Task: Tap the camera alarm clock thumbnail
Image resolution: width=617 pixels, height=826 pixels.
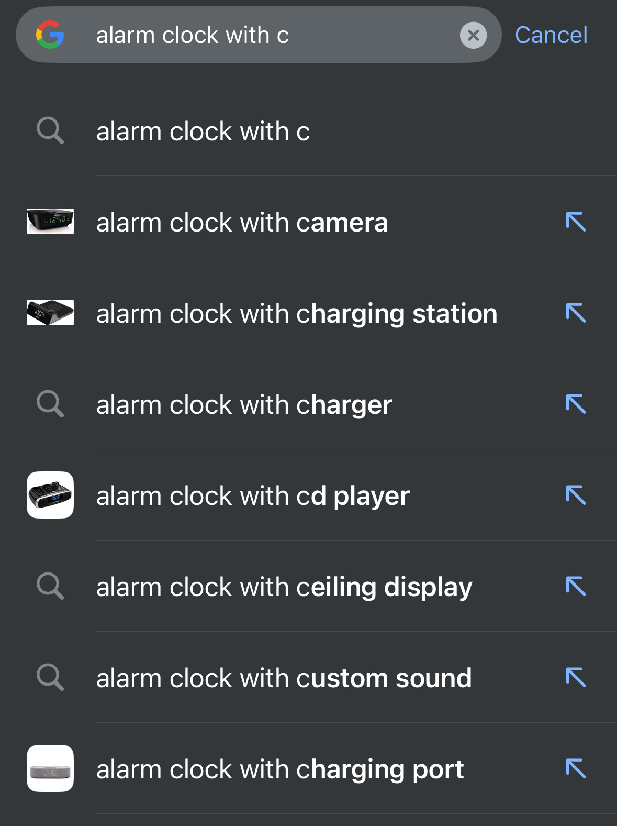Action: [50, 222]
